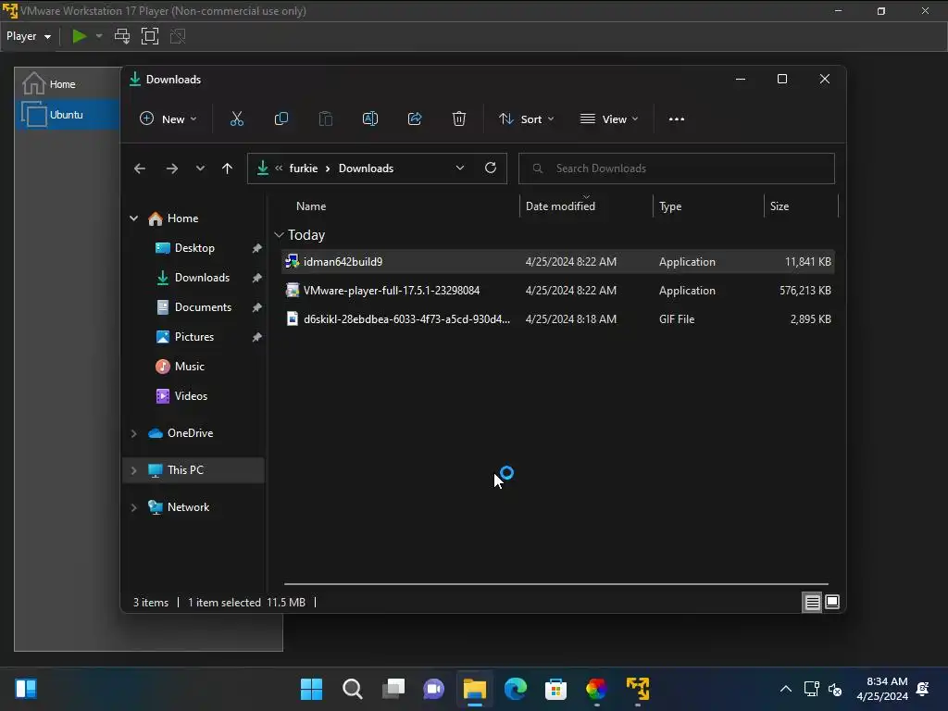Click the VMware Player taskbar icon
This screenshot has width=948, height=711.
638,689
